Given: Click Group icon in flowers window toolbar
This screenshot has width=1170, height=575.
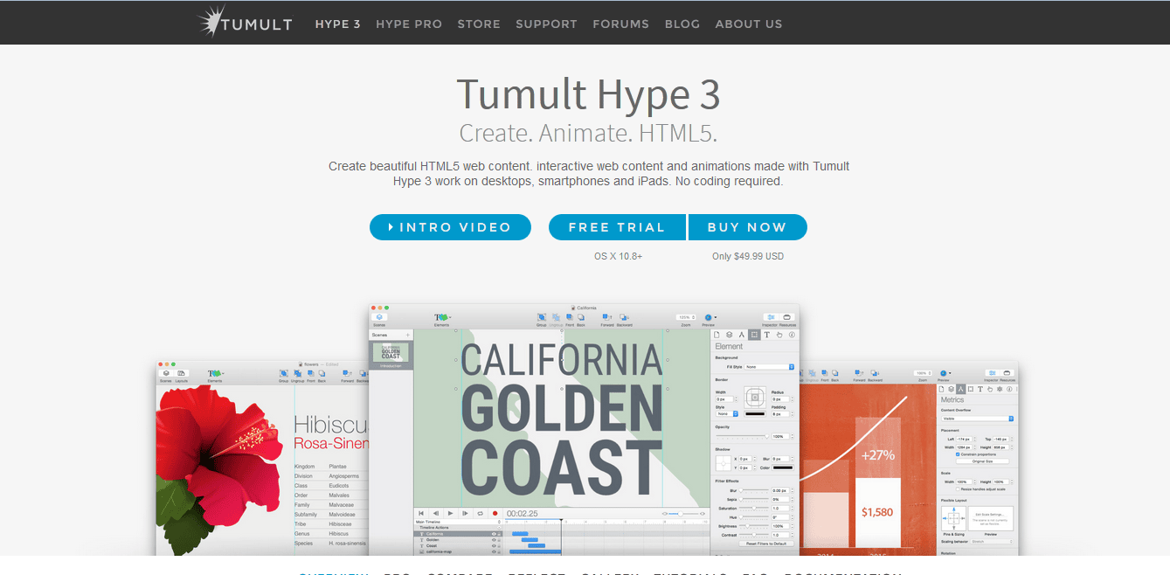Looking at the screenshot, I should click(283, 373).
